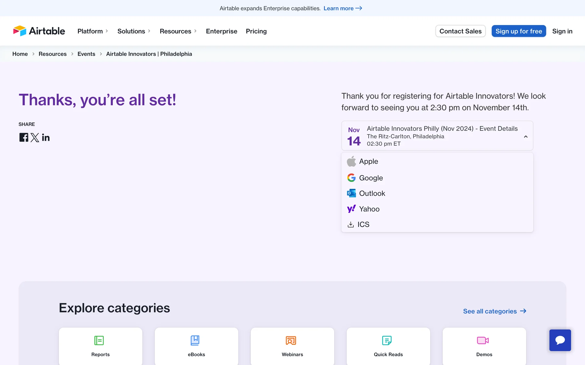585x365 pixels.
Task: Add event to Outlook calendar
Action: [x=372, y=193]
